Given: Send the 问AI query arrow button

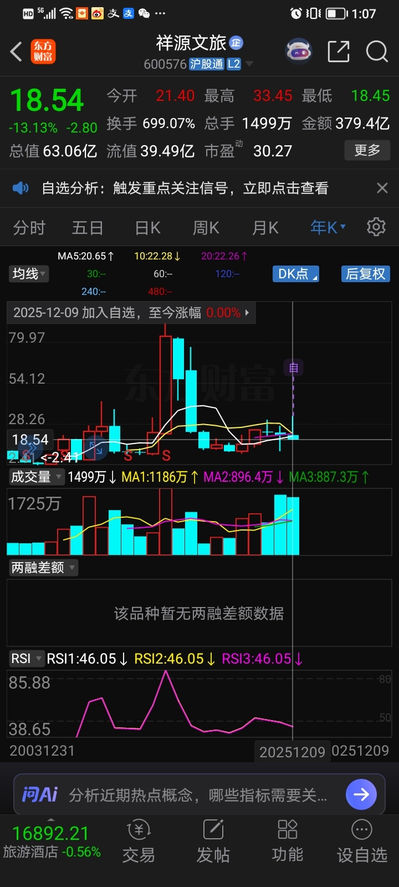Looking at the screenshot, I should coord(361,794).
